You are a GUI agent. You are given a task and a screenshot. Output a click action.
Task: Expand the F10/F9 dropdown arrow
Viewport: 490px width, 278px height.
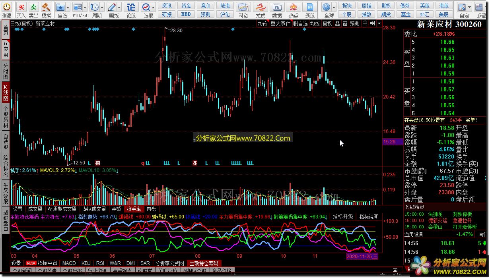86,7
